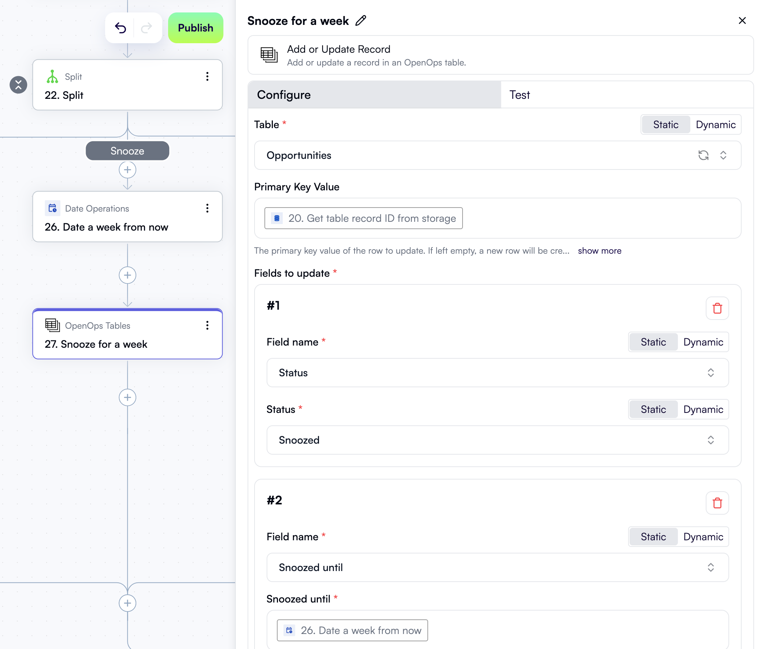Open the three-dot menu on Date Operations step
The image size is (757, 649).
click(x=207, y=208)
